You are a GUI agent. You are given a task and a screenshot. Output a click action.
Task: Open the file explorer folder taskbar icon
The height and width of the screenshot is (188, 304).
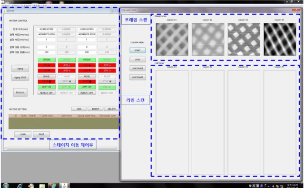pyautogui.click(x=42, y=186)
